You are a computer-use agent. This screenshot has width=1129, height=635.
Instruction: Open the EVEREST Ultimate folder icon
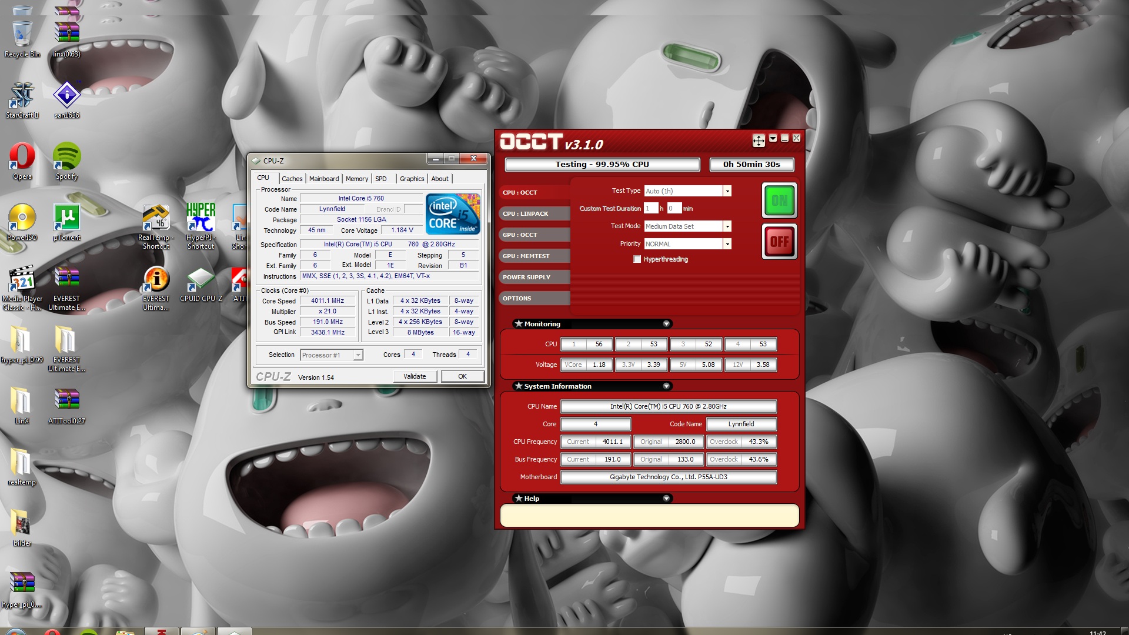click(x=66, y=349)
